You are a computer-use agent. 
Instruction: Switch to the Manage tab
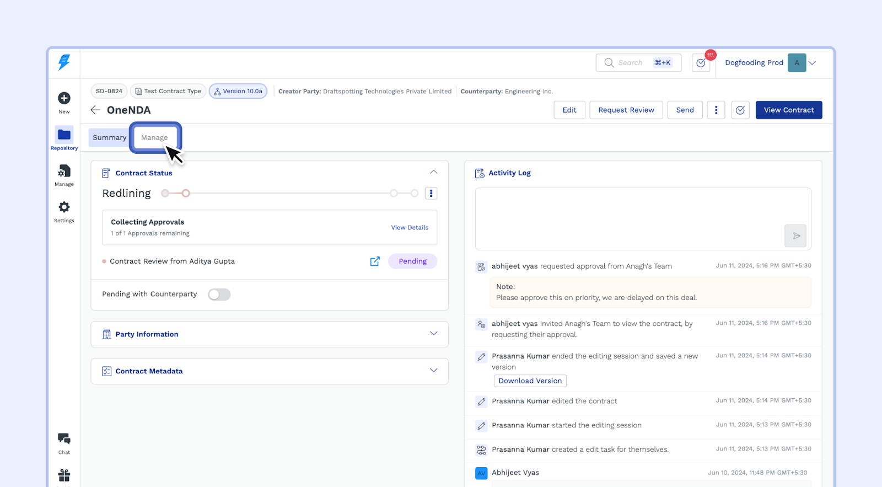click(154, 137)
